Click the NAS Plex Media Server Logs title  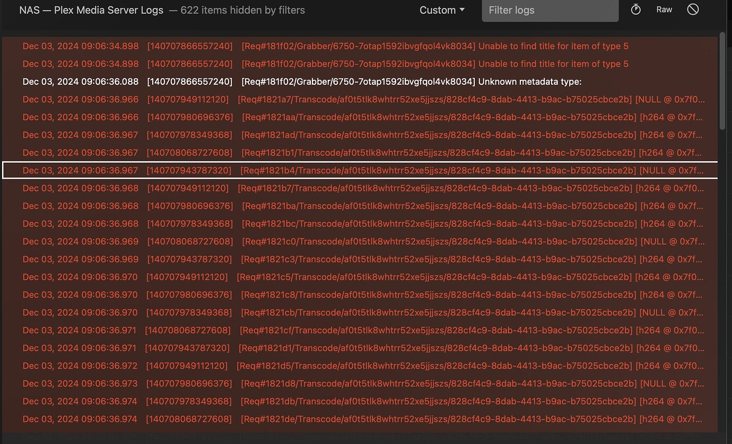point(91,9)
